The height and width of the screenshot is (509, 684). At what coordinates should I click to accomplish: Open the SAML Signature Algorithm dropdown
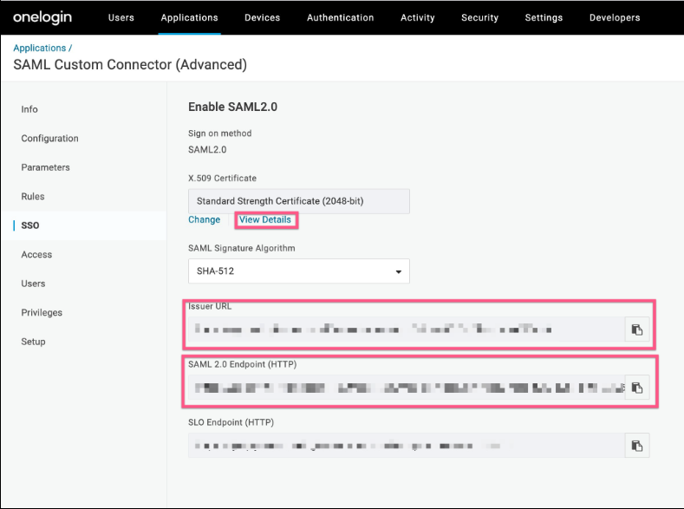click(298, 271)
